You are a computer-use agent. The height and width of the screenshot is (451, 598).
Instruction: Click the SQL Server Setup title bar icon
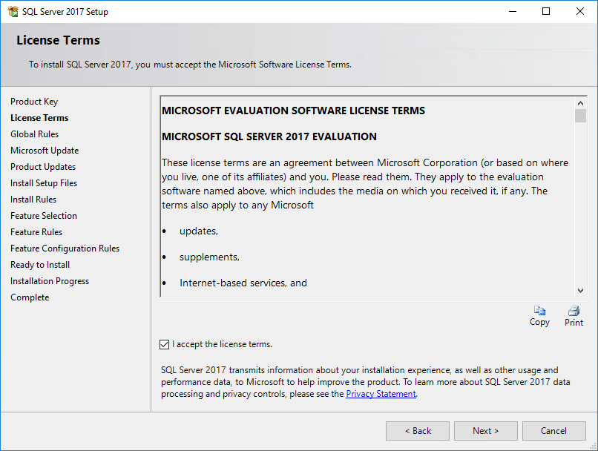click(x=13, y=11)
